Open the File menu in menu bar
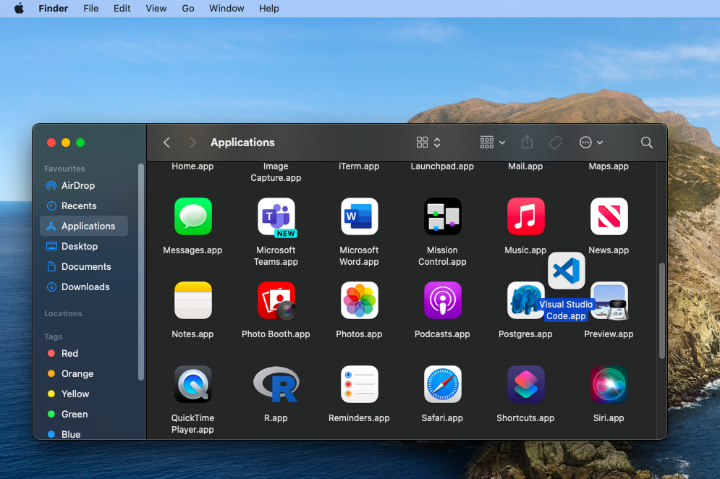This screenshot has width=720, height=479. coord(90,9)
